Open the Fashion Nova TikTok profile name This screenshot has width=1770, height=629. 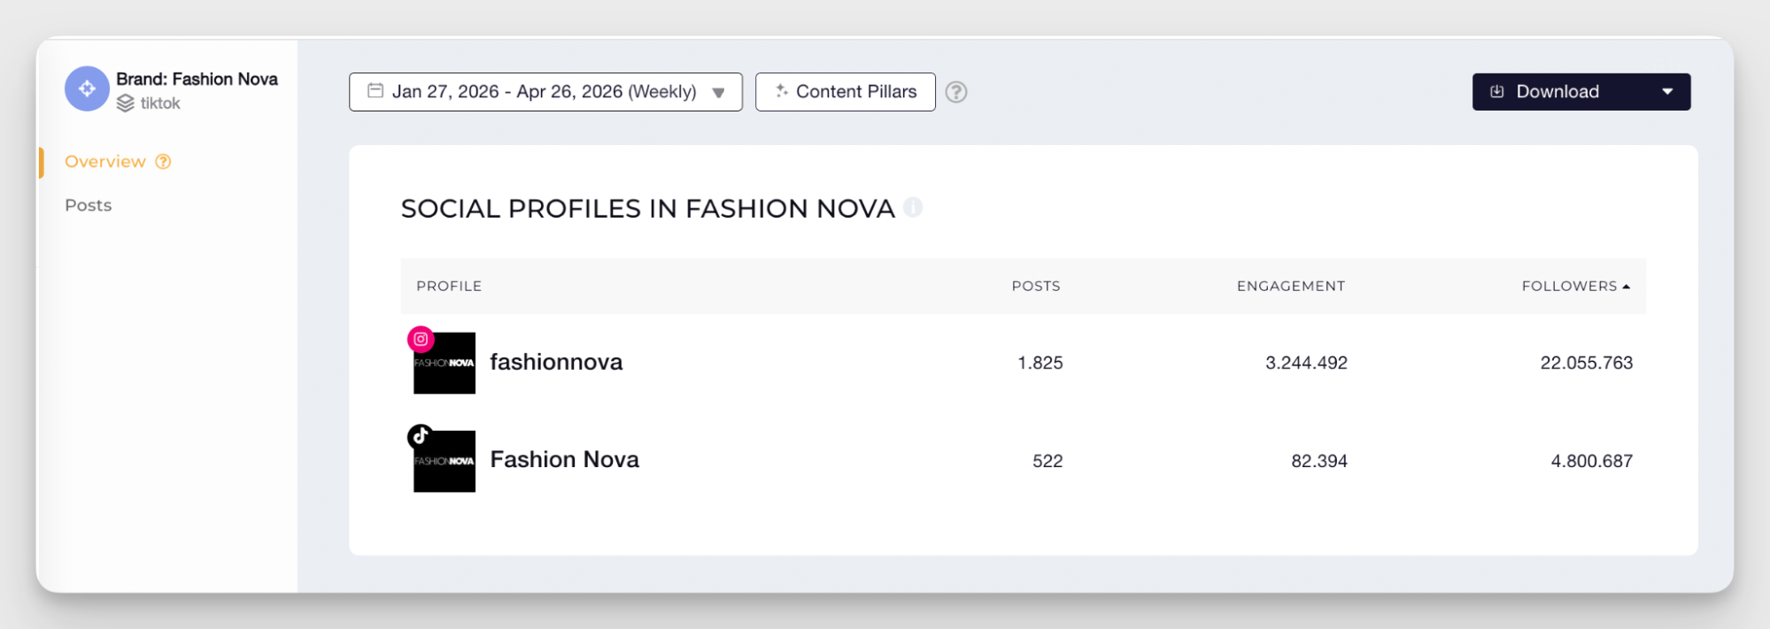coord(565,460)
